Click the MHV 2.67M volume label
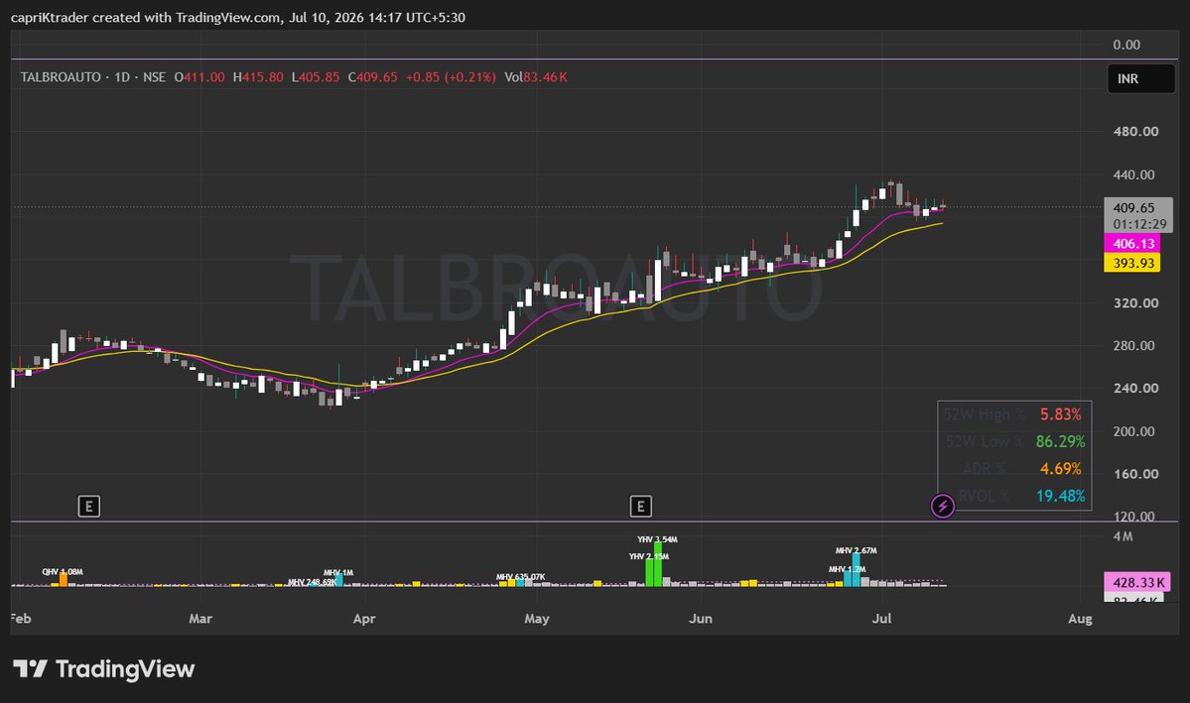1190x703 pixels. (x=857, y=550)
